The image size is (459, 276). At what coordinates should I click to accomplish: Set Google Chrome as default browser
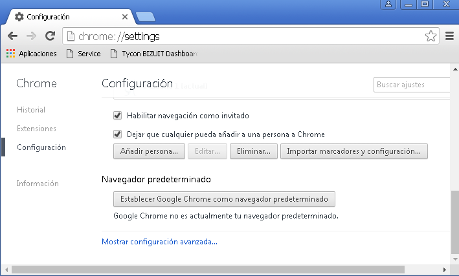(x=224, y=199)
